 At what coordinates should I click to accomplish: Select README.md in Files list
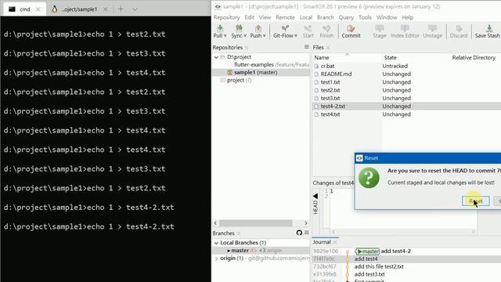click(x=336, y=74)
